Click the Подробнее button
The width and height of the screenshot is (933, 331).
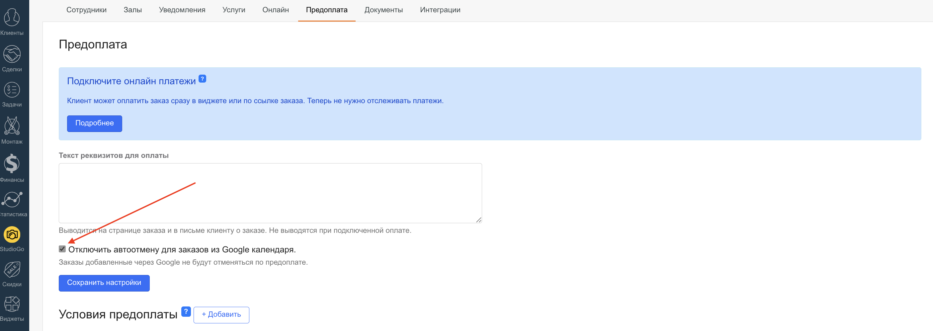tap(95, 123)
